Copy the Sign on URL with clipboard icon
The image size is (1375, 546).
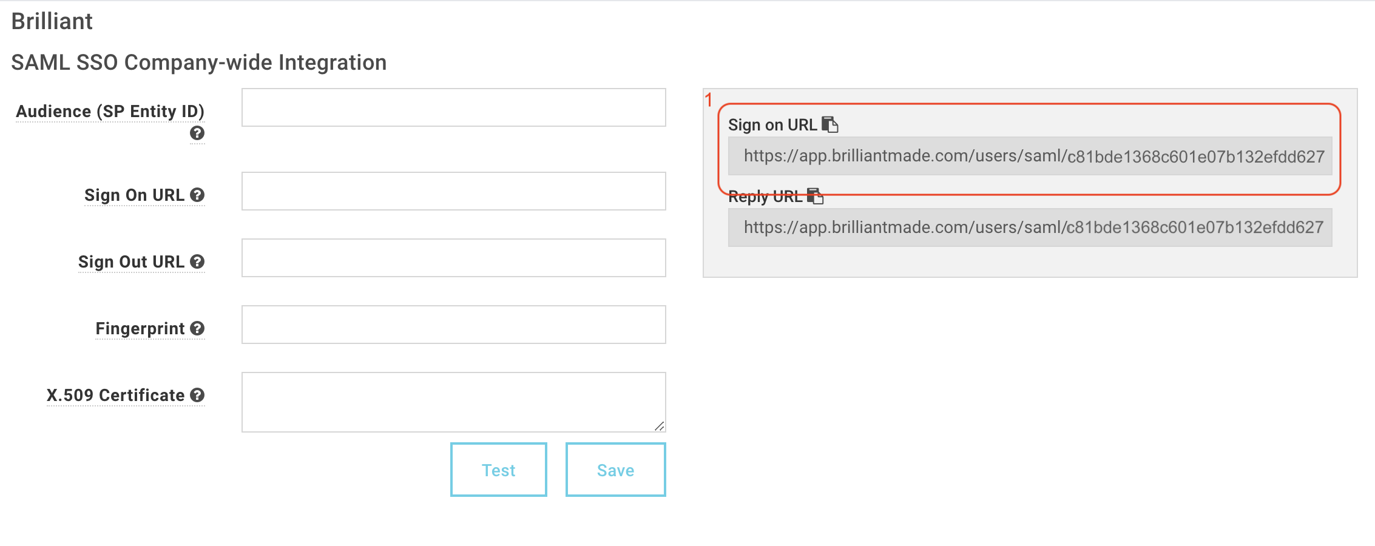[829, 124]
